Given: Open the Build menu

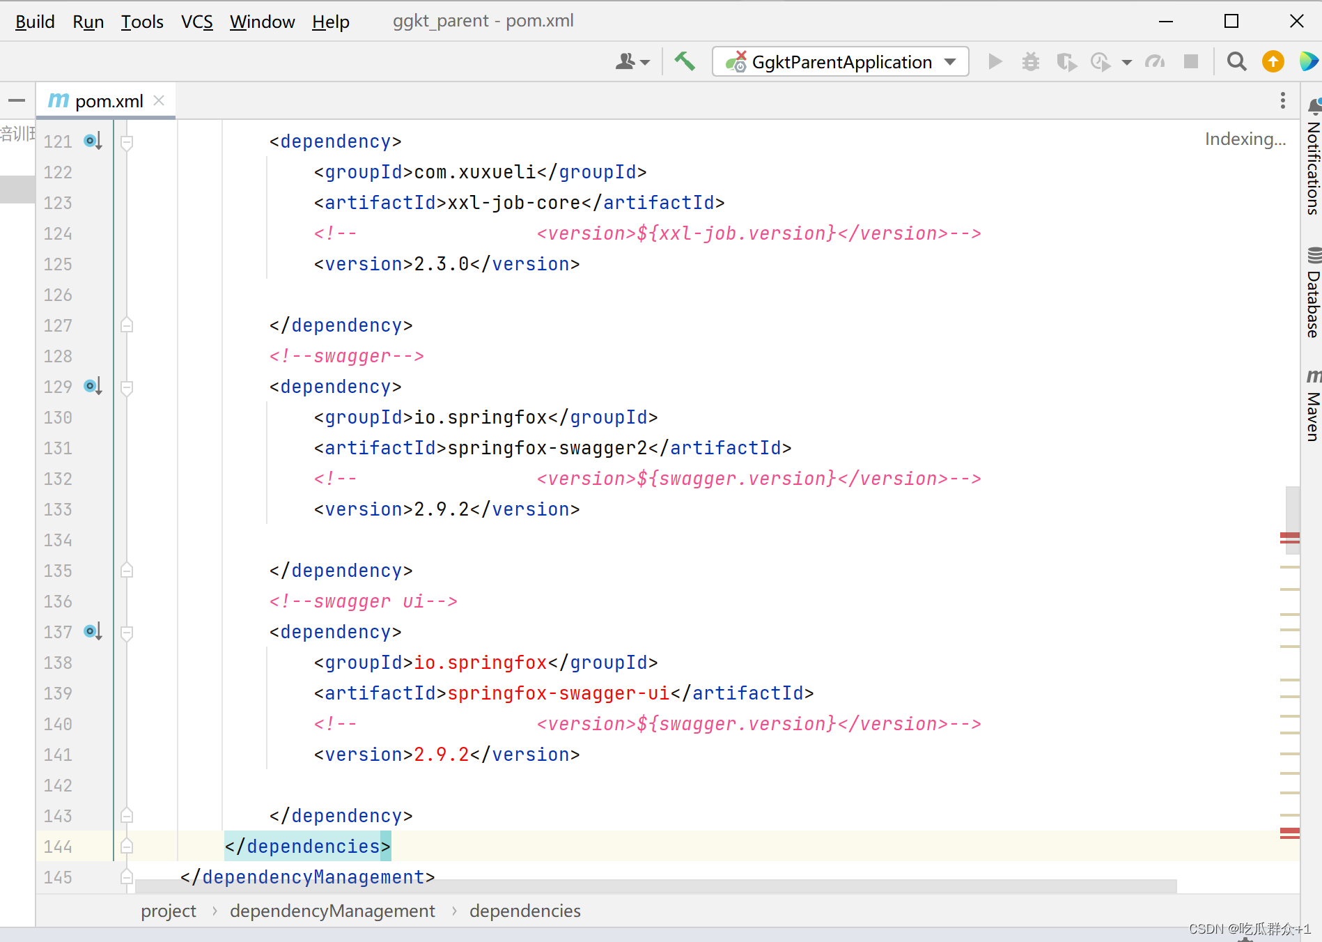Looking at the screenshot, I should [x=35, y=22].
